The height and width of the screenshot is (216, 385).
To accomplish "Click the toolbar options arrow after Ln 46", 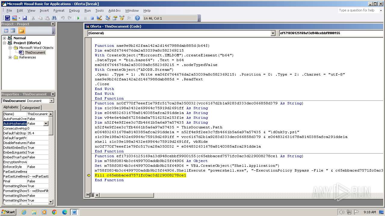I will tap(199, 19).
